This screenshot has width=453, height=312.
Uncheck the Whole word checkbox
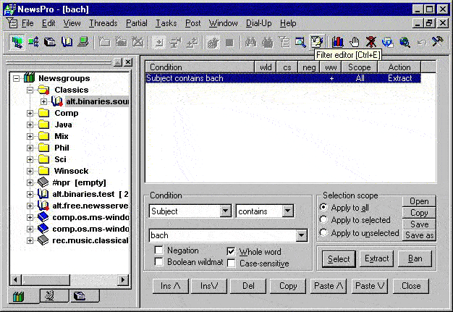point(231,252)
